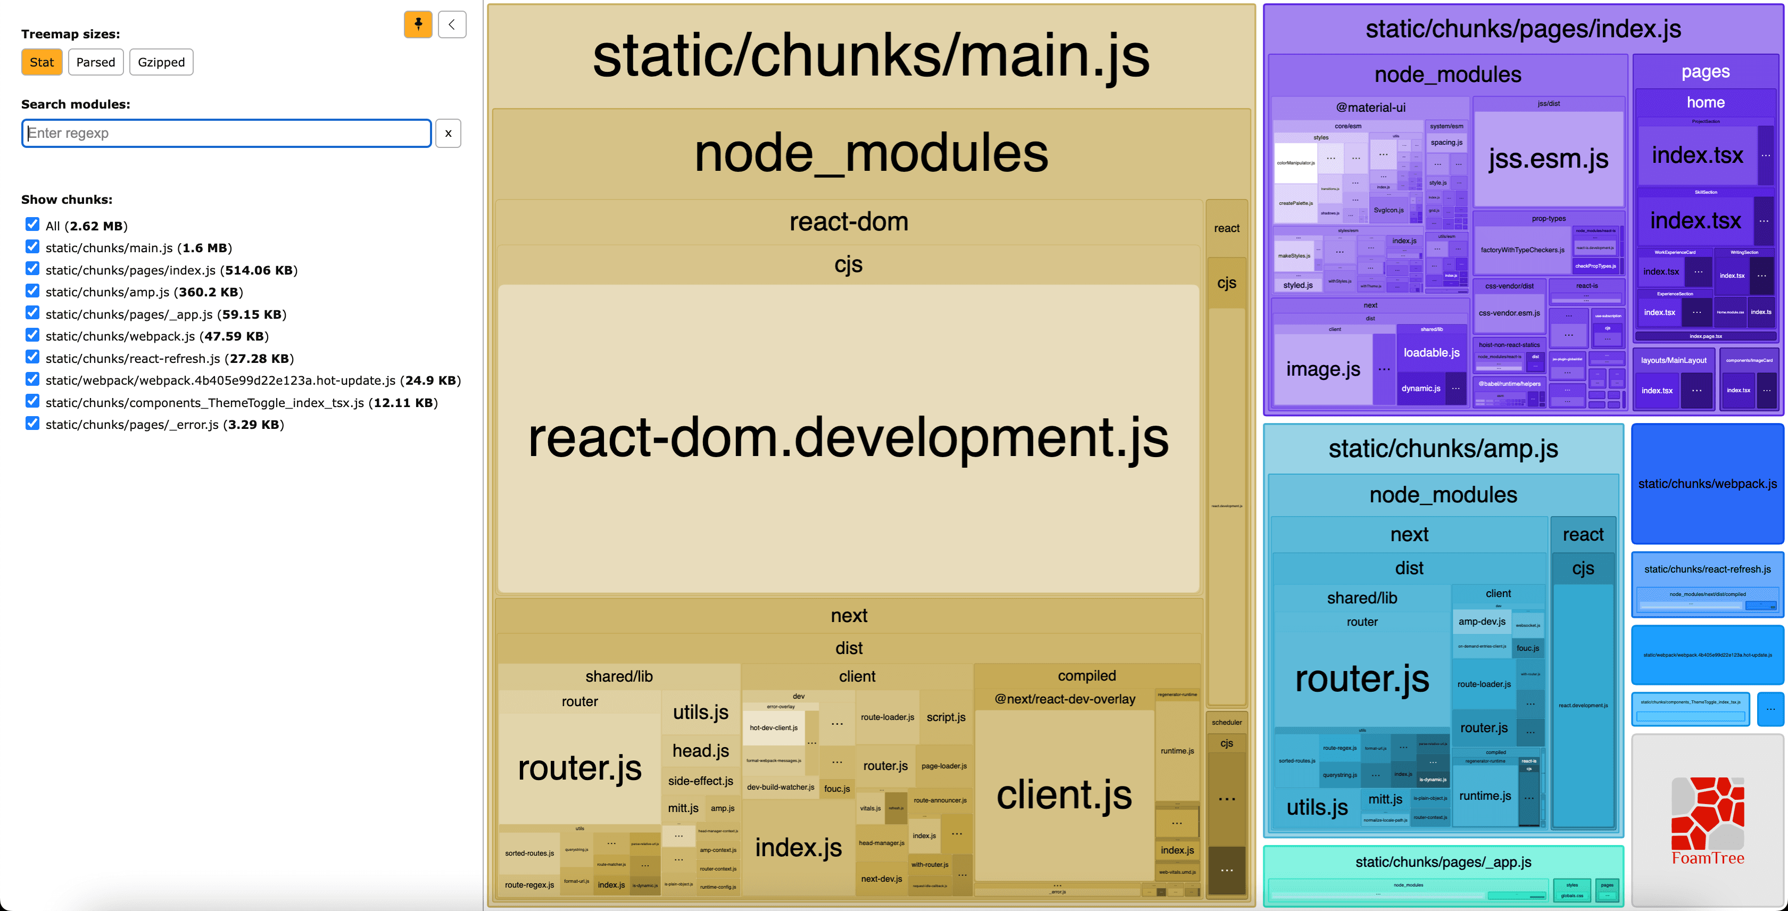1788x911 pixels.
Task: Collapse the sidebar with the chevron arrow
Action: 452,25
